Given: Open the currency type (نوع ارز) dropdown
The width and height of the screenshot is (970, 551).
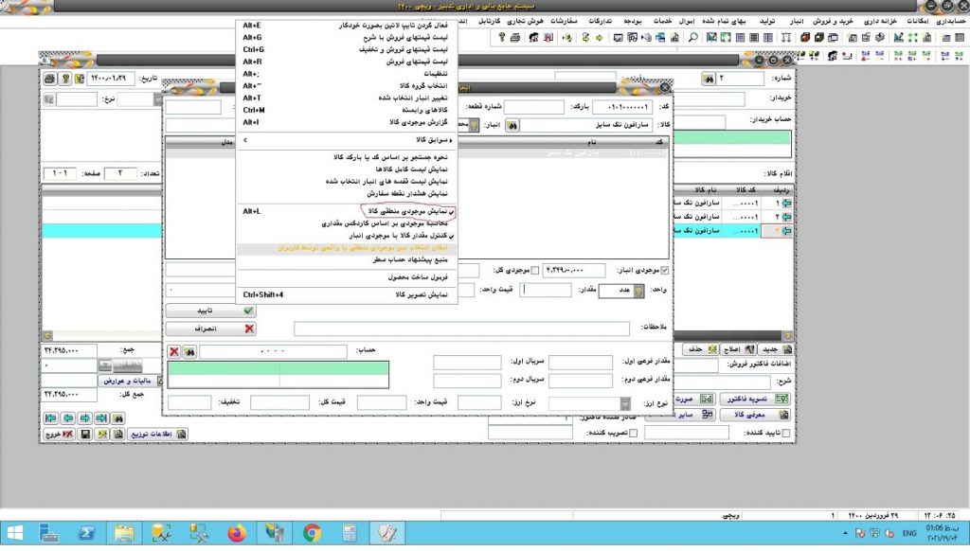Looking at the screenshot, I should (x=625, y=403).
